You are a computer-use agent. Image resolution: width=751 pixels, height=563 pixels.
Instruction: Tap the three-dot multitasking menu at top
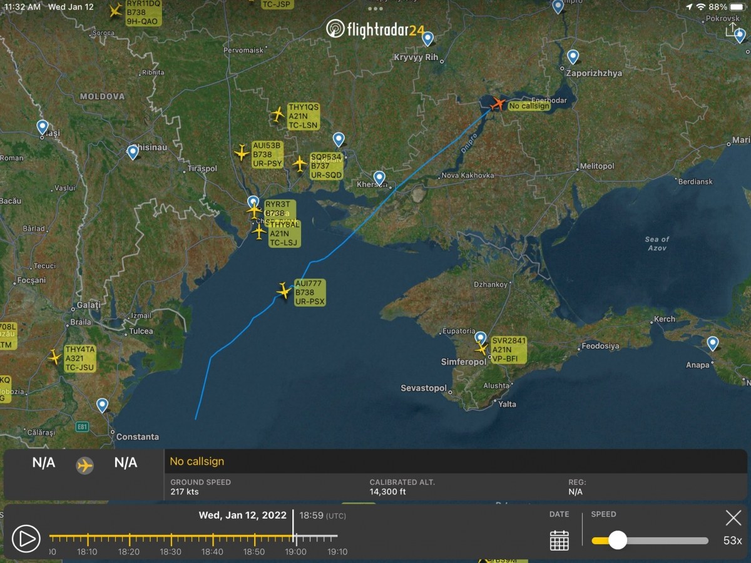pyautogui.click(x=375, y=9)
